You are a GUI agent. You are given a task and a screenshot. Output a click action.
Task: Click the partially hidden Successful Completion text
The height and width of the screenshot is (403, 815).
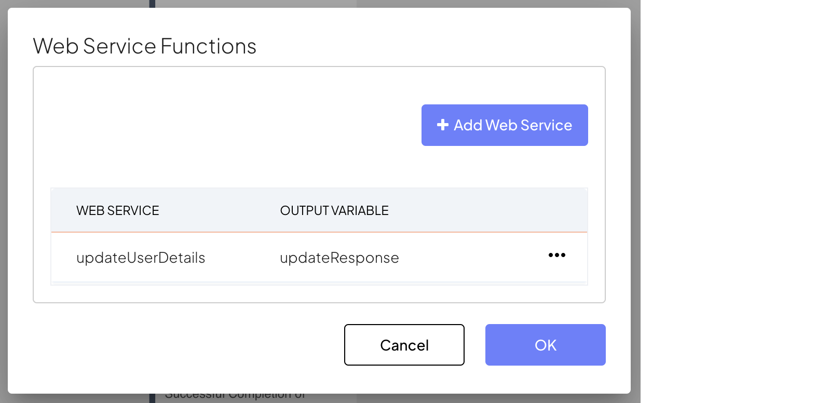click(235, 397)
